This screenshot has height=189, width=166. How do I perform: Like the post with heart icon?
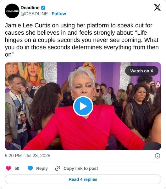pos(8,168)
